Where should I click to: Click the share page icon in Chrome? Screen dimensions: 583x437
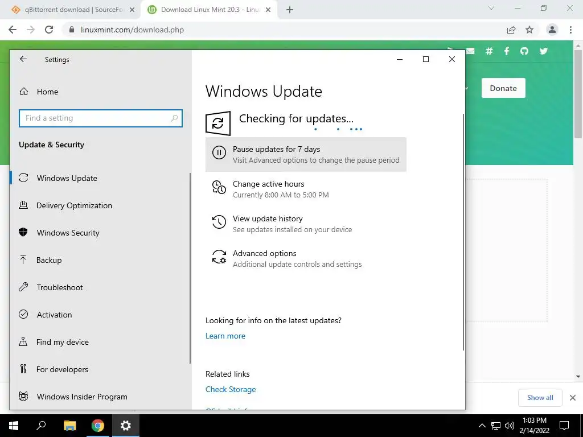tap(511, 30)
